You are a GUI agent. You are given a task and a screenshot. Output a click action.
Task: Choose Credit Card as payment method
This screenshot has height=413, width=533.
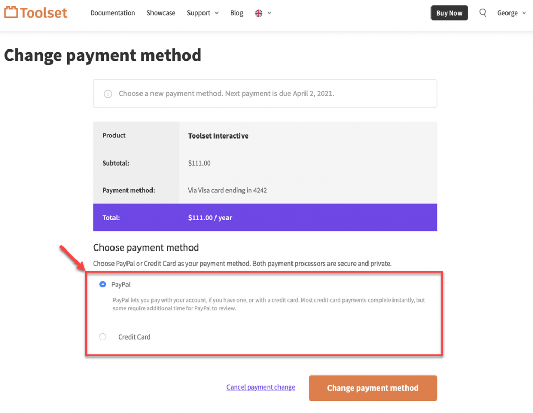(x=103, y=337)
